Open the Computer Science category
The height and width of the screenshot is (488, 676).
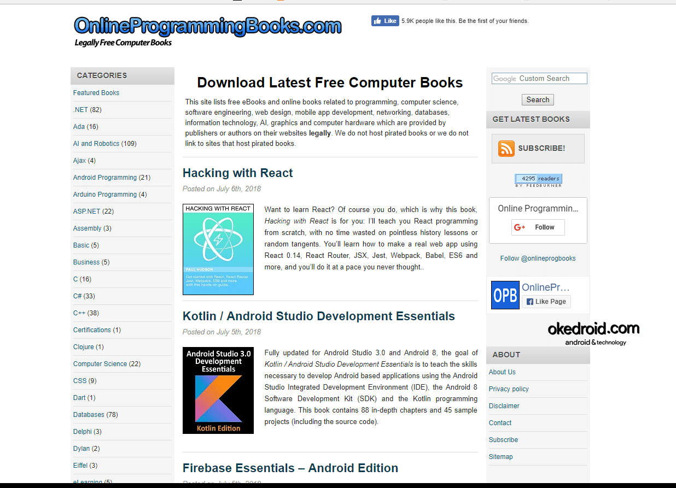tap(100, 364)
